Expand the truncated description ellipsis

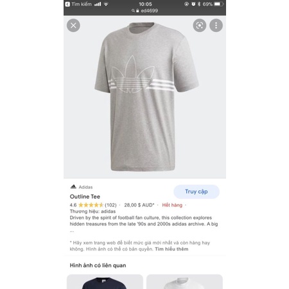72,231
